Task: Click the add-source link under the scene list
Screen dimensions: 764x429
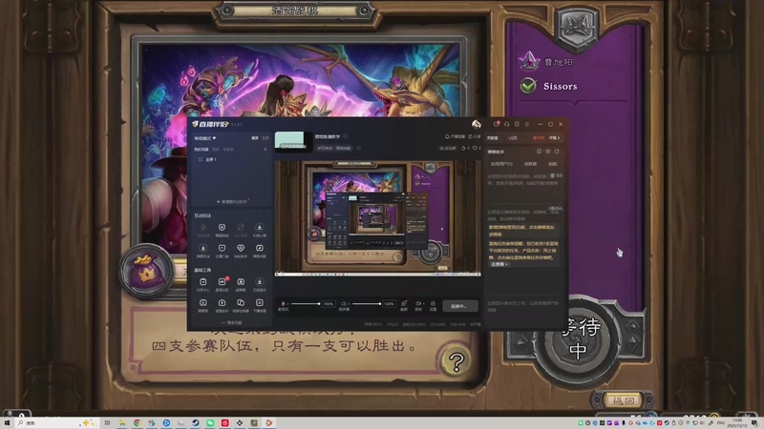Action: (x=231, y=201)
